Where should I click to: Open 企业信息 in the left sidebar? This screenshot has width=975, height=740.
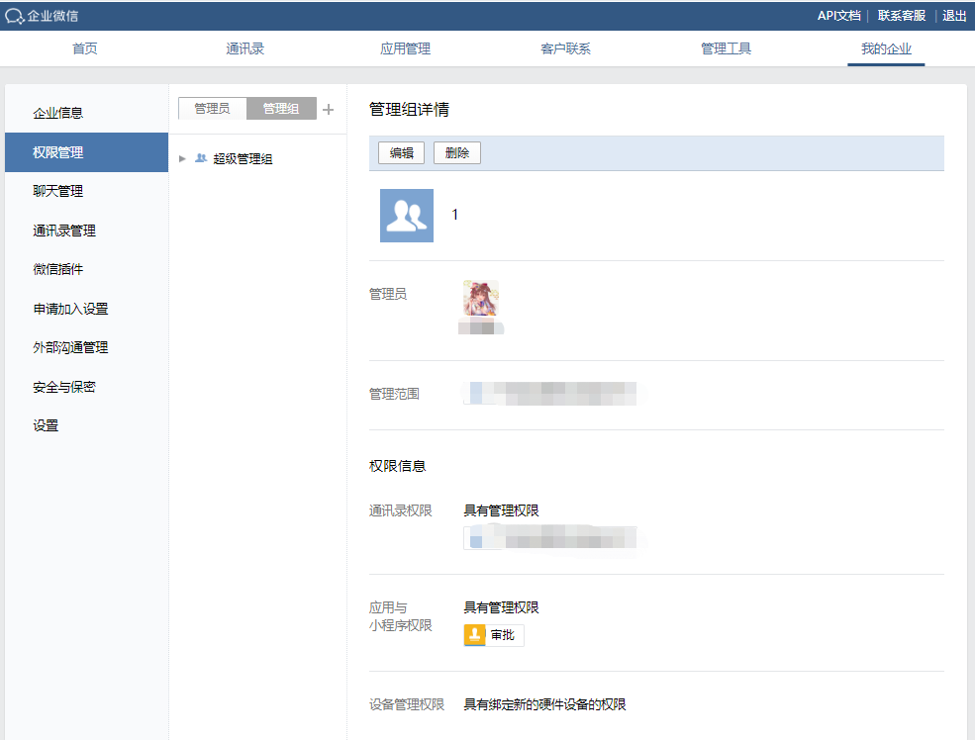[57, 113]
